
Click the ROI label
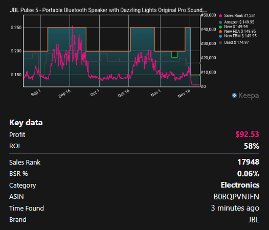pyautogui.click(x=15, y=146)
